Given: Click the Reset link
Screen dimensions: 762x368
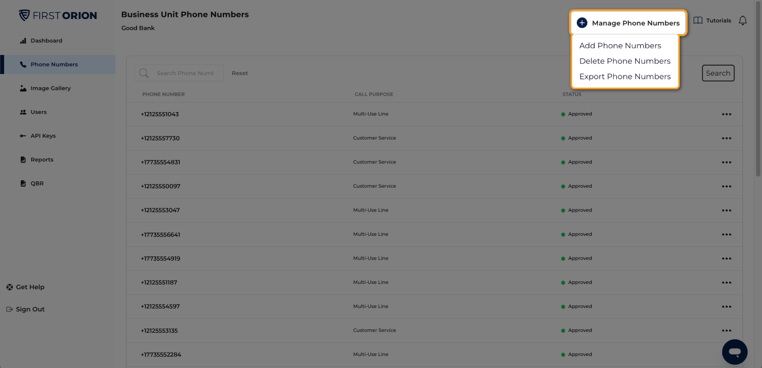Looking at the screenshot, I should 240,73.
